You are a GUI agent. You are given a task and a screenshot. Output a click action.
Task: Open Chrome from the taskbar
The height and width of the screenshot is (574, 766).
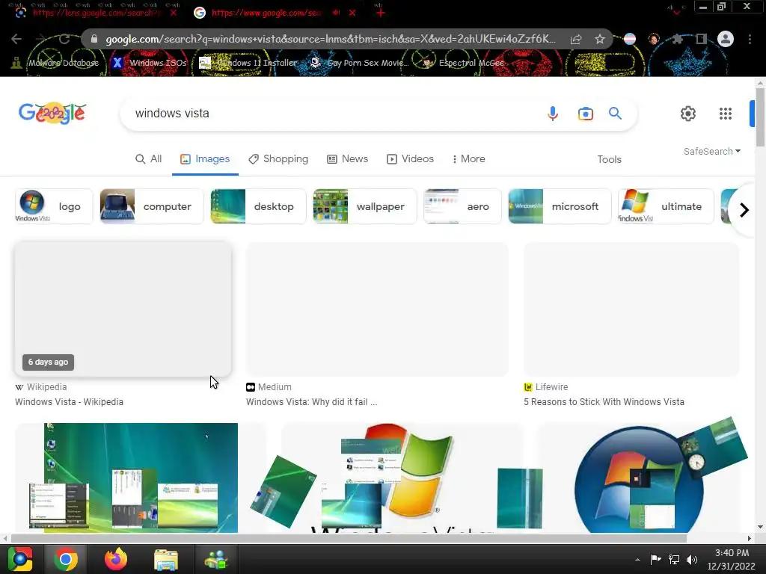[x=66, y=559]
